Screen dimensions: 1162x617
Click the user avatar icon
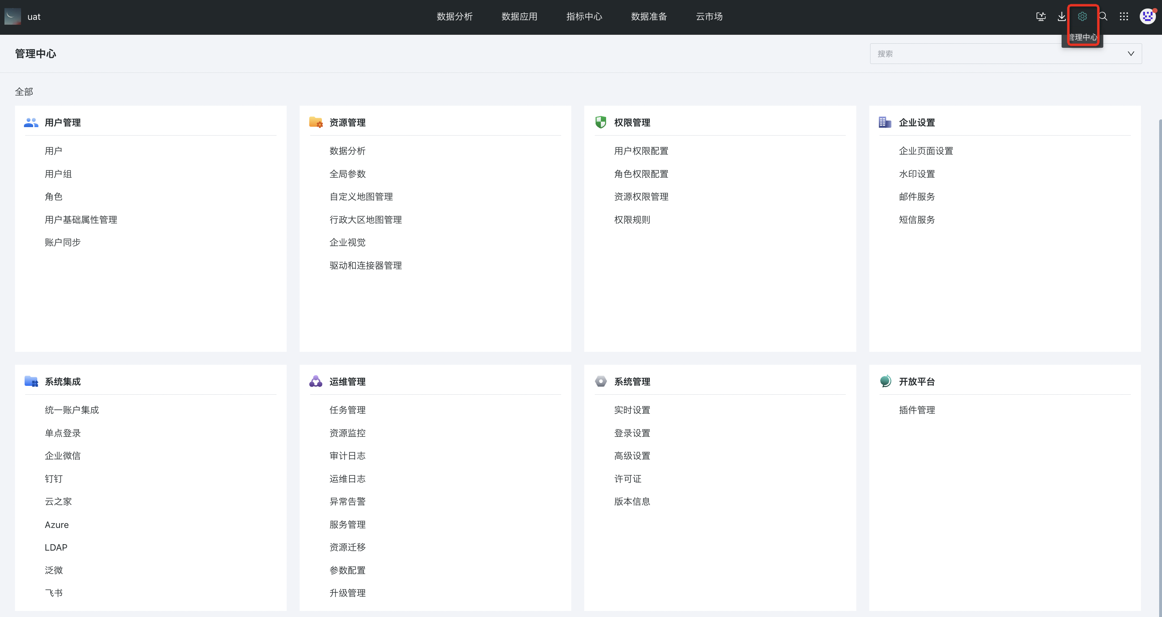(1147, 17)
